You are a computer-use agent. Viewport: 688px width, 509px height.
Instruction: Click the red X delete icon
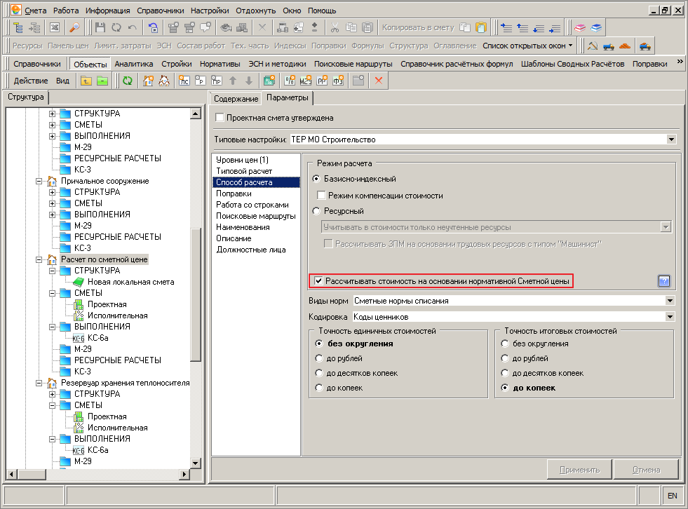379,81
